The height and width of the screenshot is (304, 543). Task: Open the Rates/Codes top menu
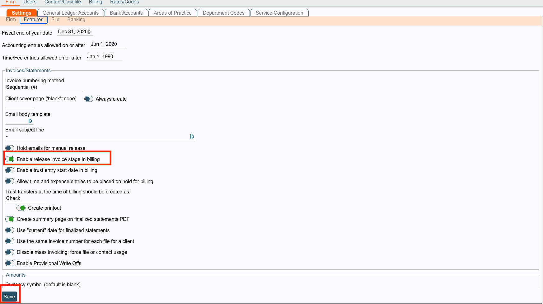[x=124, y=2]
